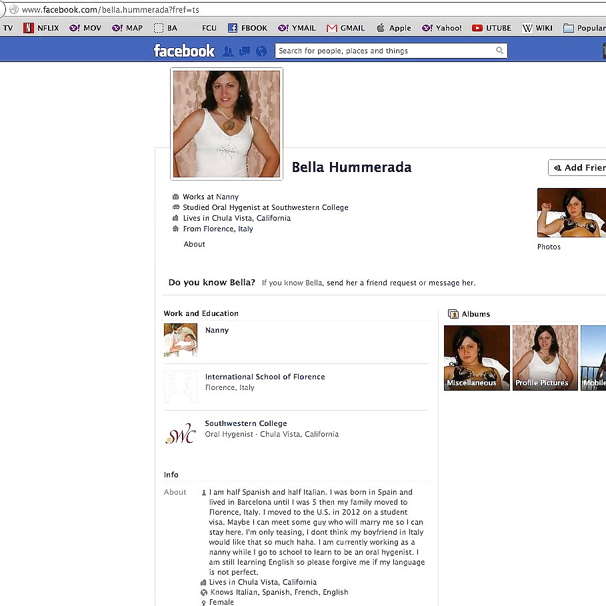Open the NFLIX bookmark
Screen dimensions: 606x606
[x=41, y=28]
